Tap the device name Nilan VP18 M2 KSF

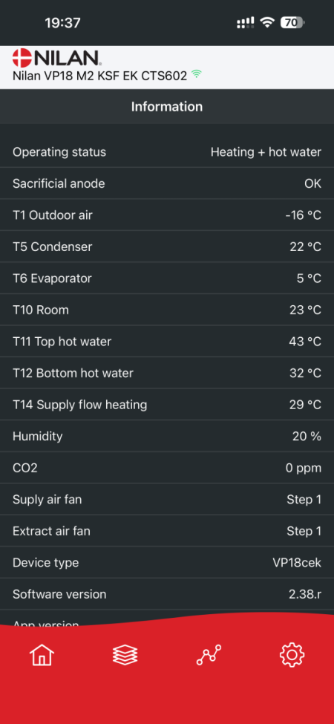[66, 75]
